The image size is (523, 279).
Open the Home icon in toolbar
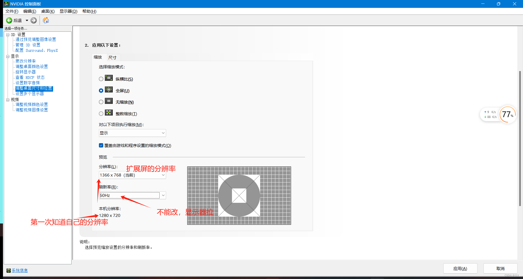pos(46,20)
